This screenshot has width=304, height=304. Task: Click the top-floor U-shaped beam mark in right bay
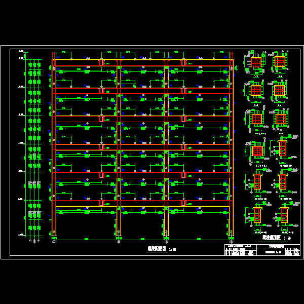[183, 62]
